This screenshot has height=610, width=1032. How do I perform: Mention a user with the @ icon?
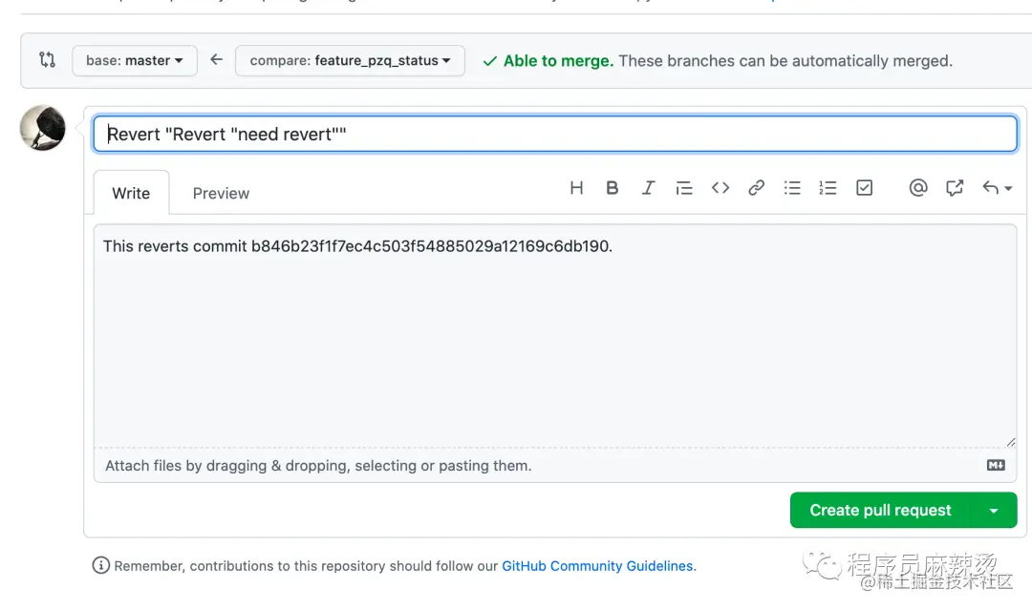coord(918,188)
